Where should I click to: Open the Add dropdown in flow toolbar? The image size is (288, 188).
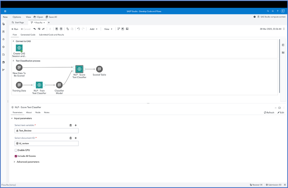coord(93,29)
